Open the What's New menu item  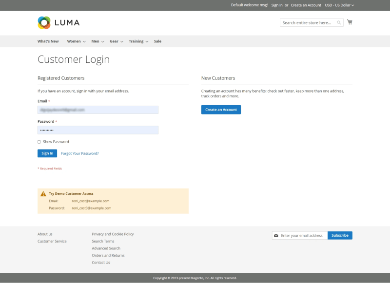pyautogui.click(x=48, y=41)
